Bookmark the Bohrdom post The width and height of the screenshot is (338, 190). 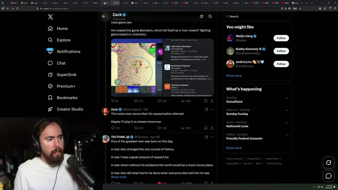[x=206, y=101]
